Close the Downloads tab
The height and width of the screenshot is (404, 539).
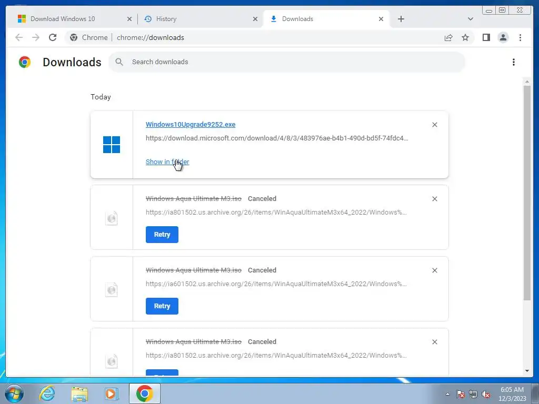(381, 19)
